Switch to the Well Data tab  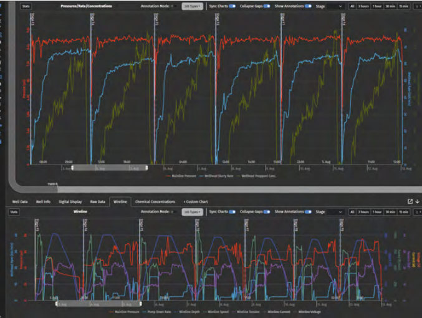coord(19,202)
